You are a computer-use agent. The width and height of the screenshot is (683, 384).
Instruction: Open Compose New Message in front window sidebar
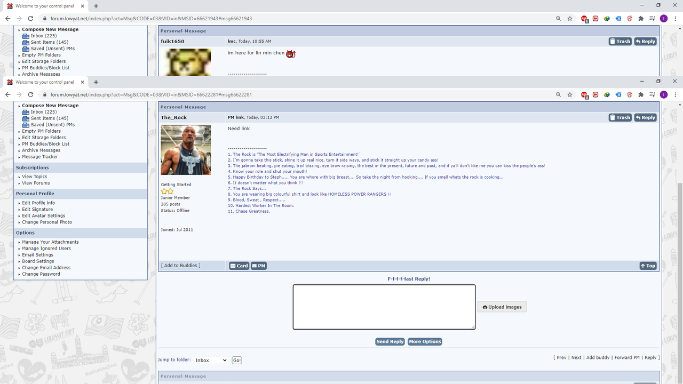[50, 106]
